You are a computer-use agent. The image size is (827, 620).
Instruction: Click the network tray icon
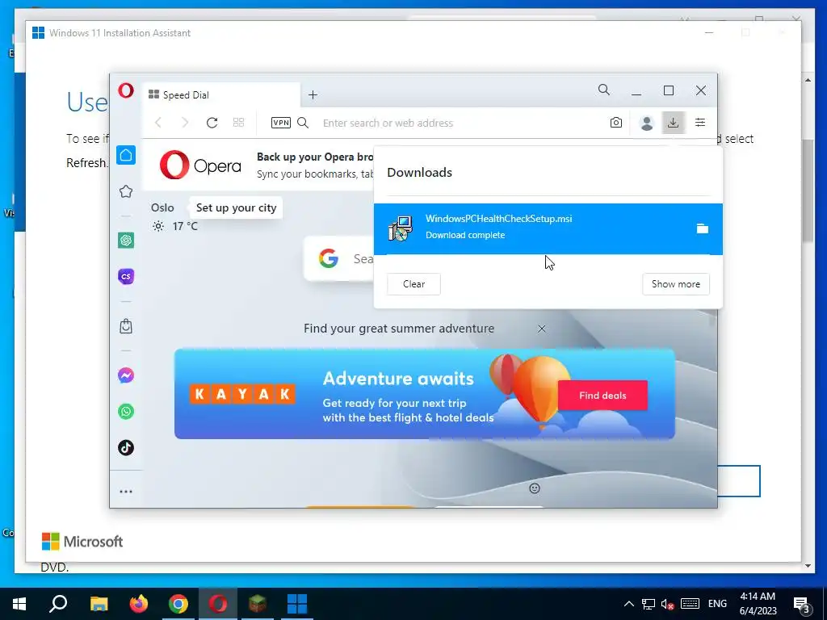click(649, 604)
